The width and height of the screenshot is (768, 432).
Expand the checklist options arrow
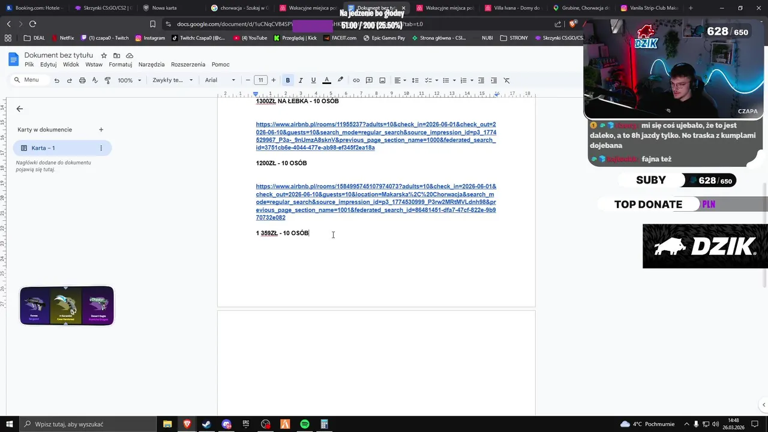coord(436,80)
